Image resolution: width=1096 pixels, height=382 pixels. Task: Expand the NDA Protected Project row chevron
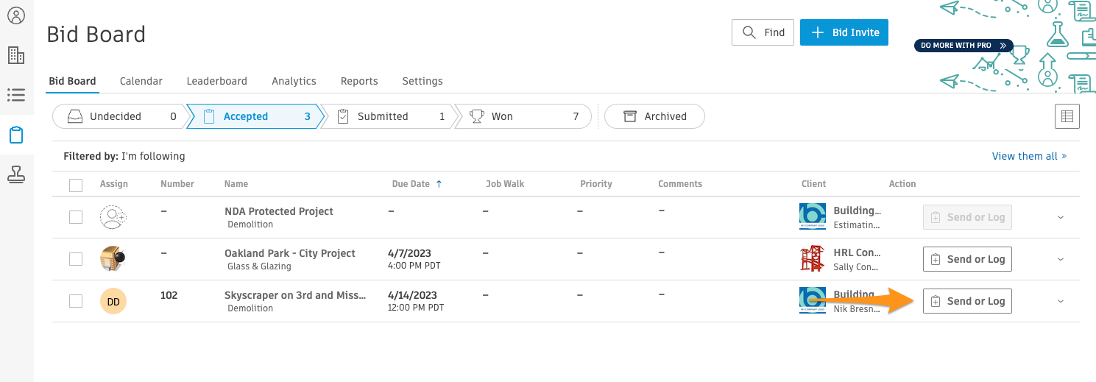1060,217
